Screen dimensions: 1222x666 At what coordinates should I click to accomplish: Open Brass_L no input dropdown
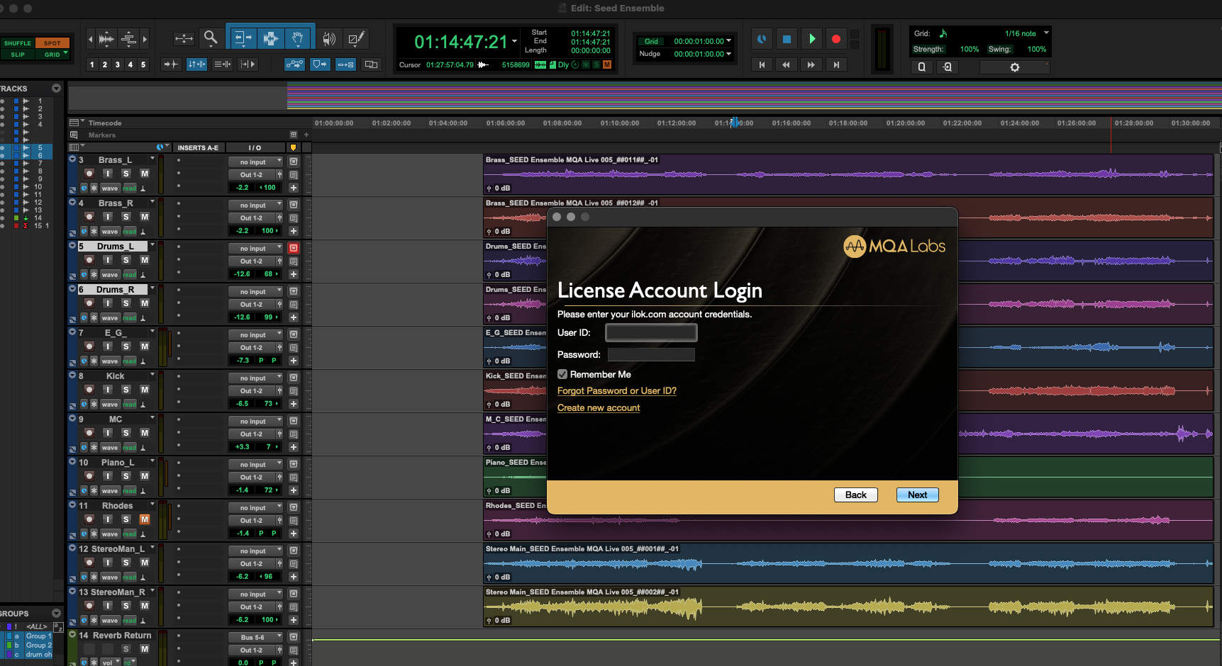(x=255, y=162)
